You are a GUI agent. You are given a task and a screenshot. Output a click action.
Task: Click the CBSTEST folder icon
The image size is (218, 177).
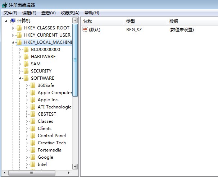pyautogui.click(x=33, y=114)
